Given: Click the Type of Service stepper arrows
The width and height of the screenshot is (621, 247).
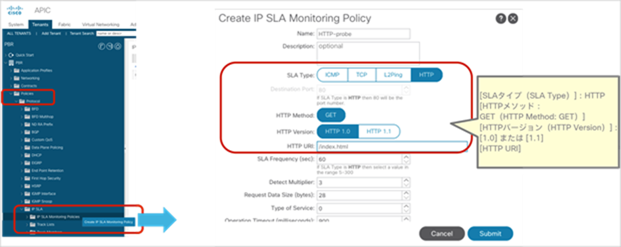Looking at the screenshot, I should coord(406,208).
